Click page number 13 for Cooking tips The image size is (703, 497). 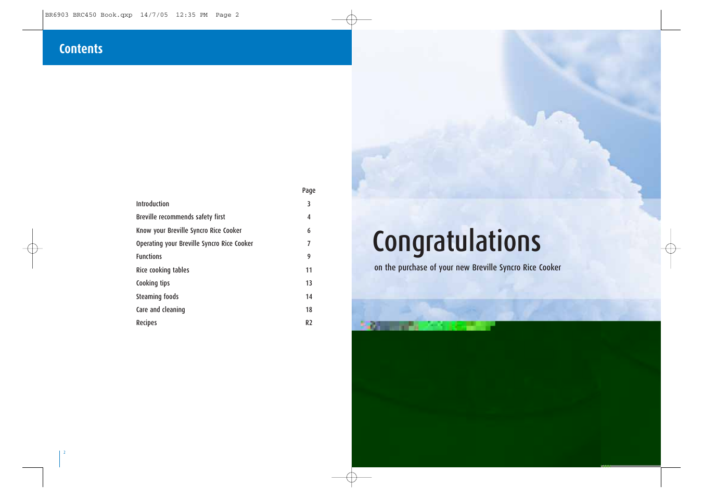pyautogui.click(x=309, y=283)
